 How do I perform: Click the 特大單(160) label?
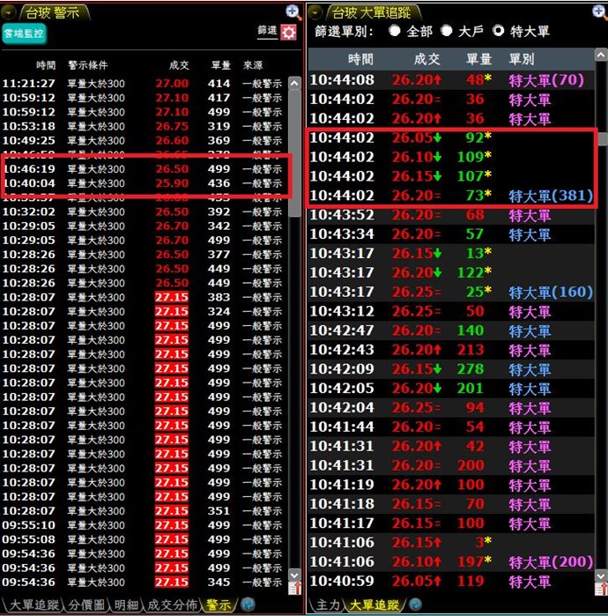click(551, 292)
